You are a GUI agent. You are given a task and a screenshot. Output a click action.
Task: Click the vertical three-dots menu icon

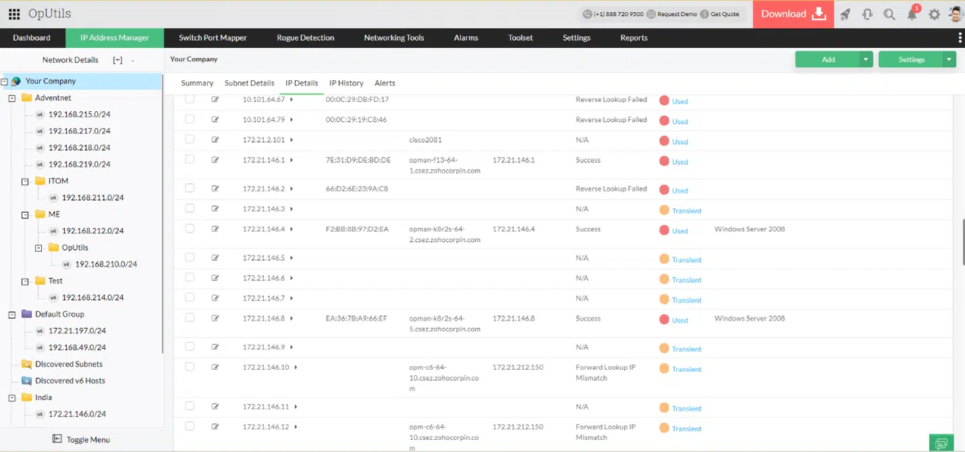960,38
